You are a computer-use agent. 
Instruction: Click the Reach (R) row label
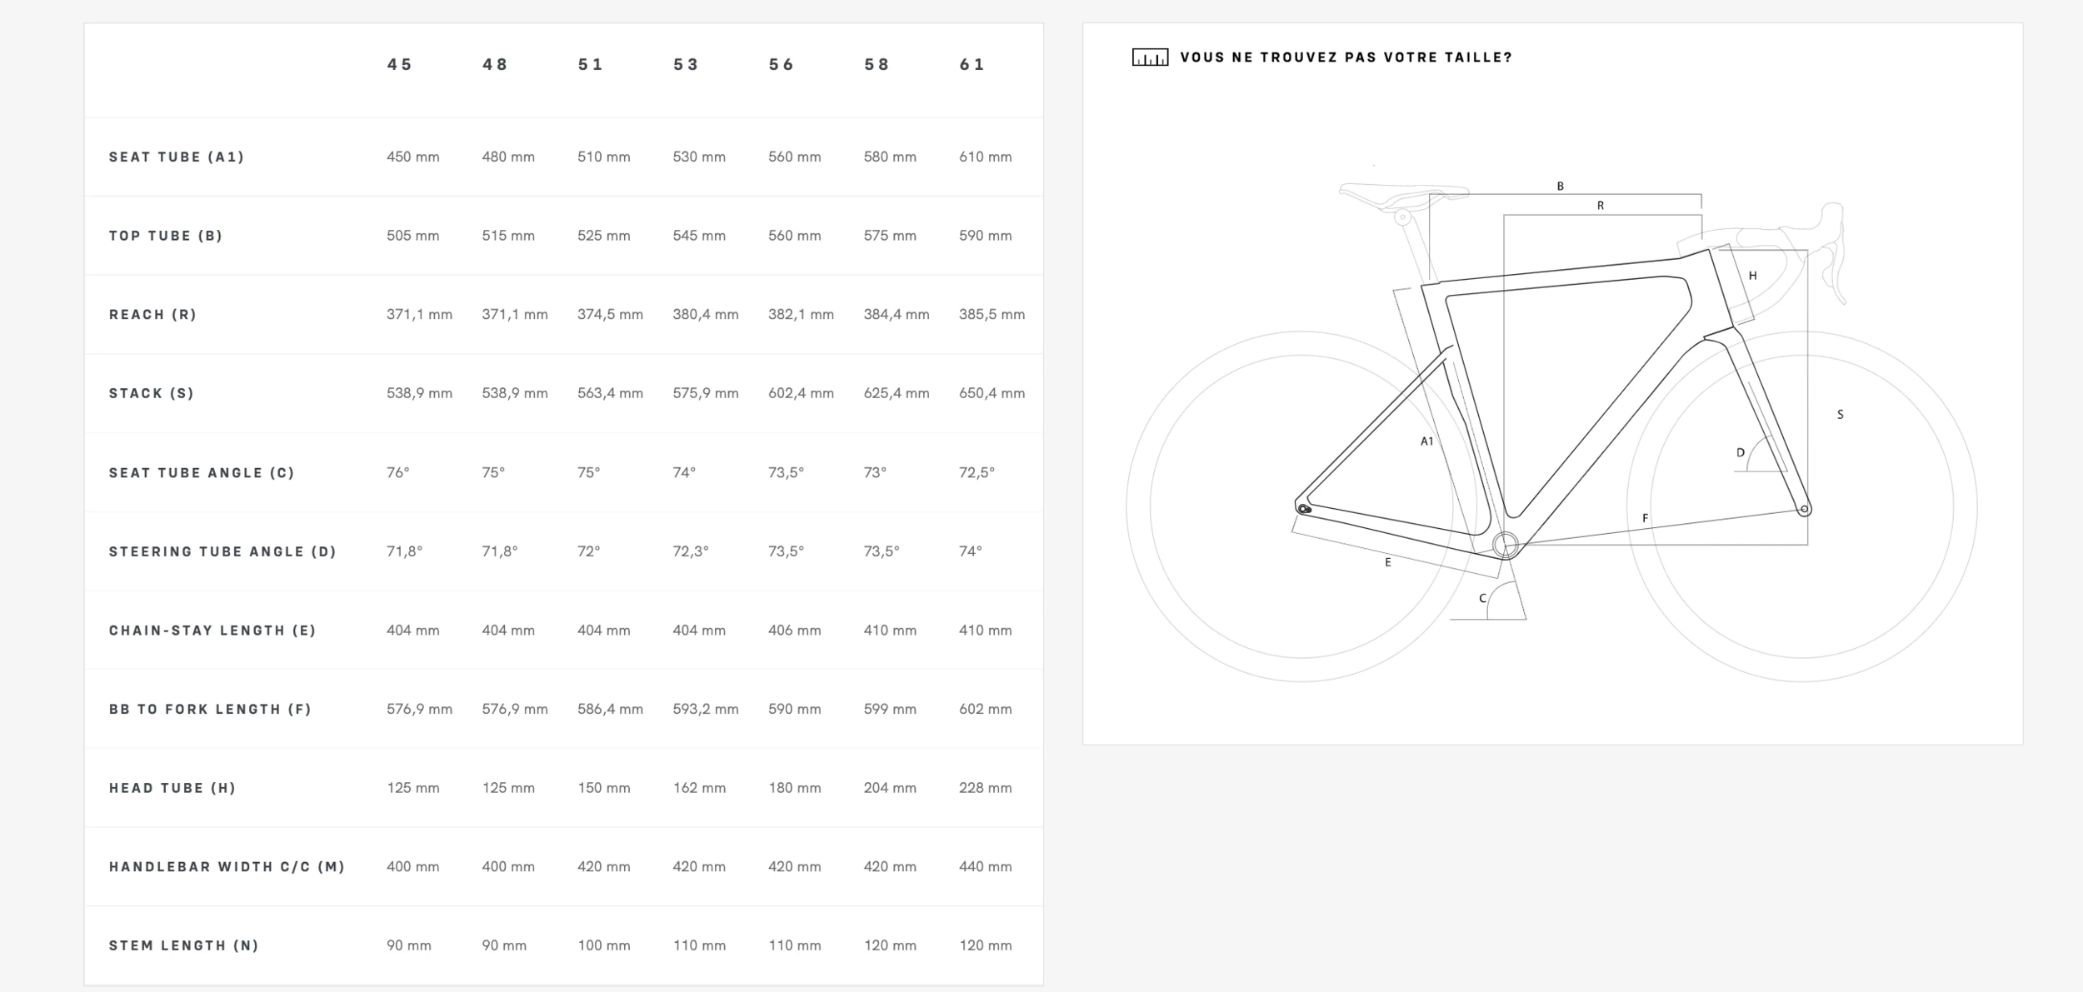coord(152,315)
